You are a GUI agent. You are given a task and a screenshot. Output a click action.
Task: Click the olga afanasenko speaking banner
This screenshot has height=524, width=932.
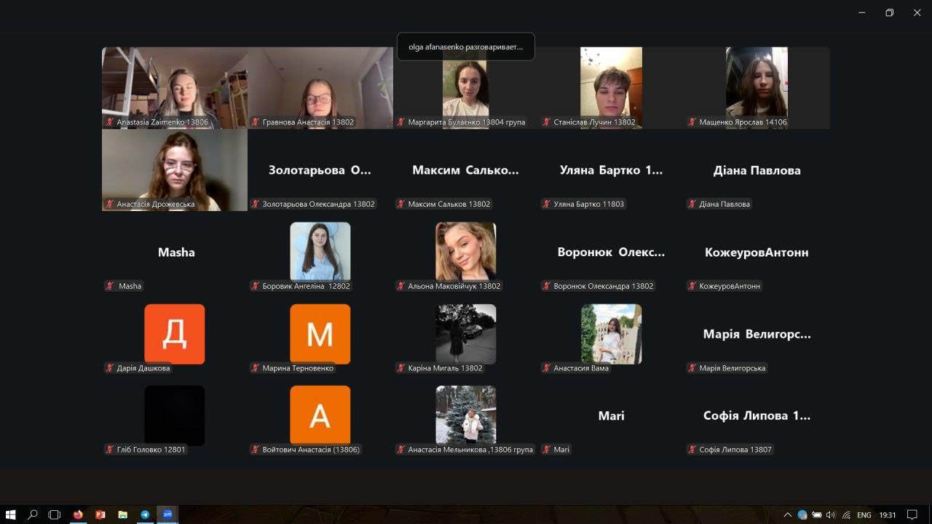[x=466, y=47]
